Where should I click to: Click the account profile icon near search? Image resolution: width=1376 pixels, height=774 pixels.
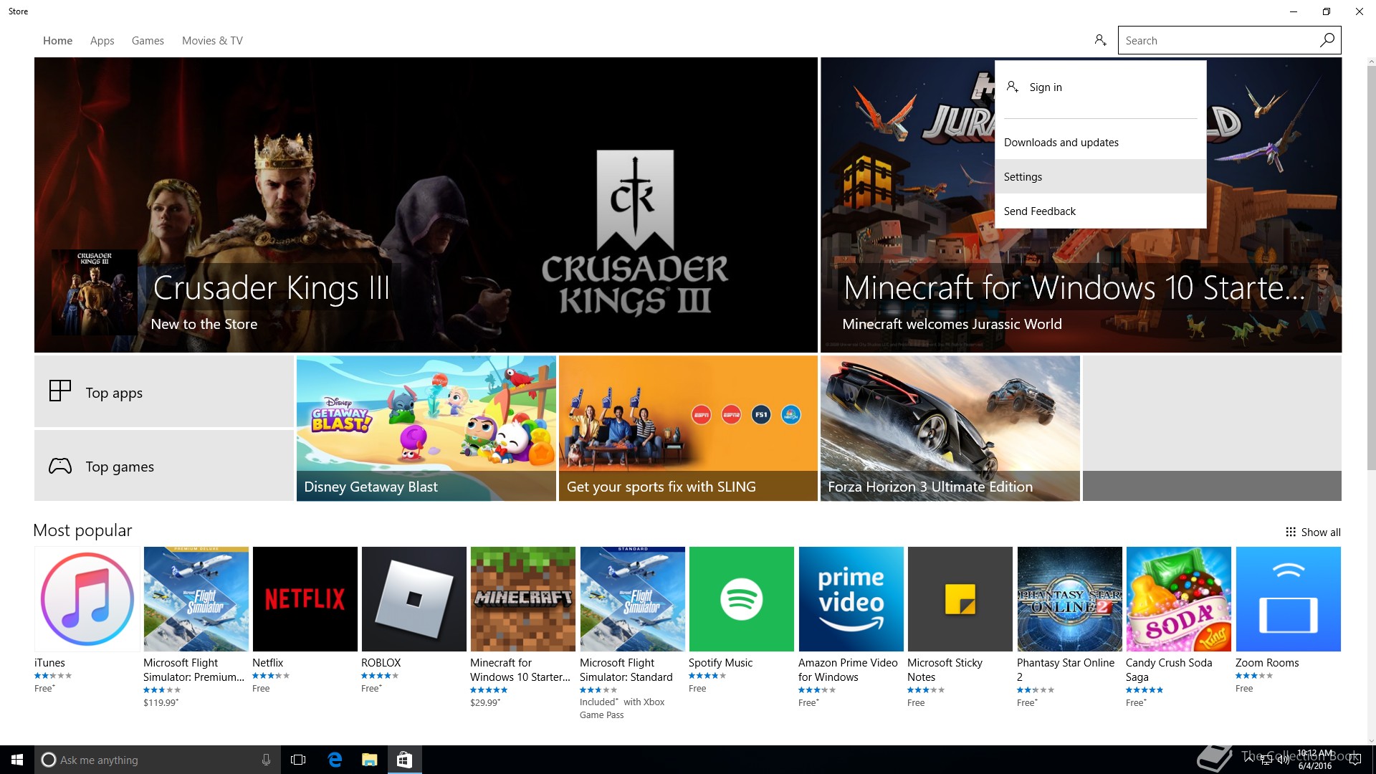tap(1100, 40)
